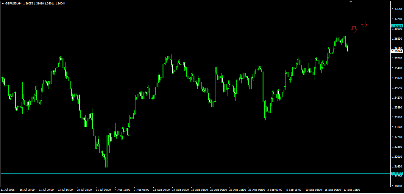Click the 12 Aug 00:00 time label
The width and height of the screenshot is (404, 194).
[161, 190]
